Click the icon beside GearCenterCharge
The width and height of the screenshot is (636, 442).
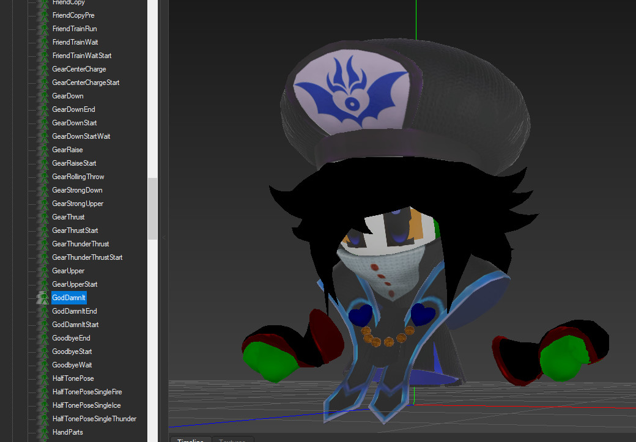pyautogui.click(x=43, y=69)
